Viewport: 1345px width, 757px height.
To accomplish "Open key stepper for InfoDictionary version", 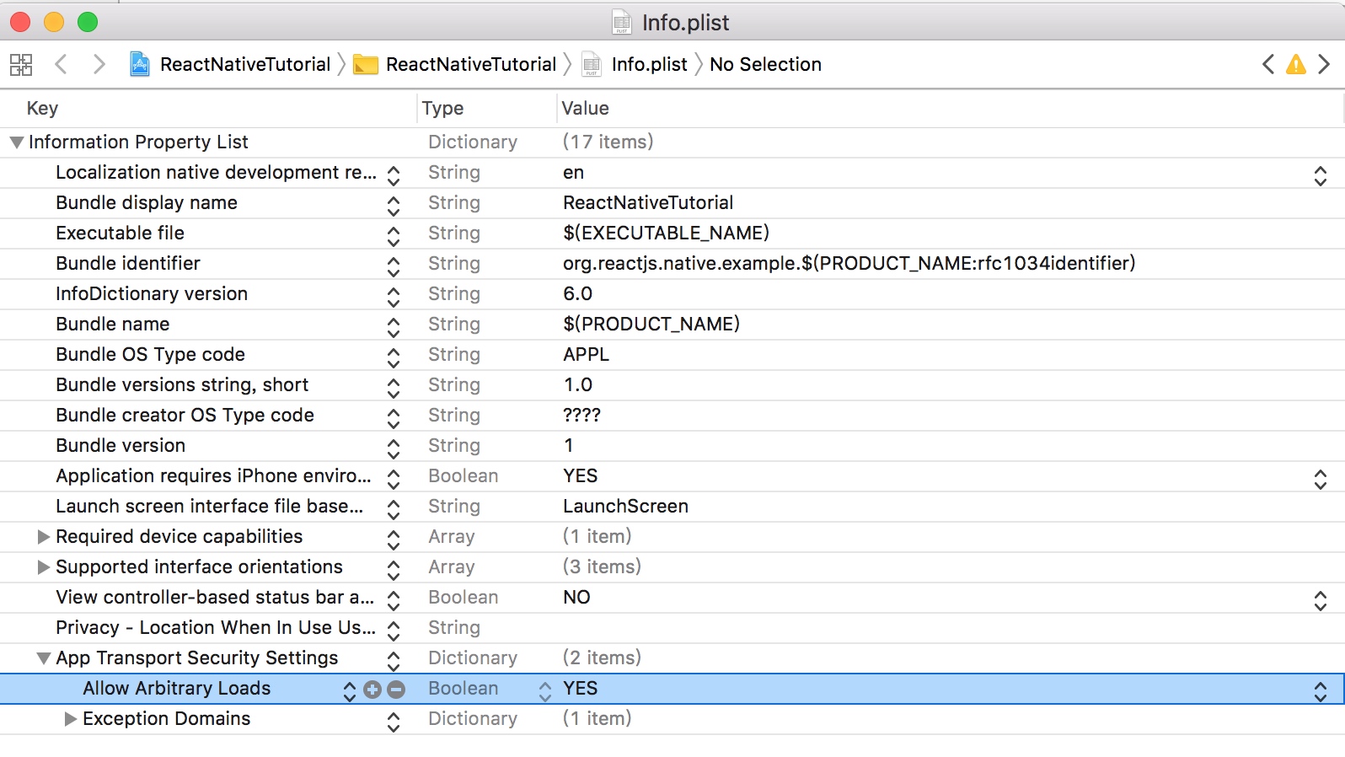I will (x=394, y=296).
